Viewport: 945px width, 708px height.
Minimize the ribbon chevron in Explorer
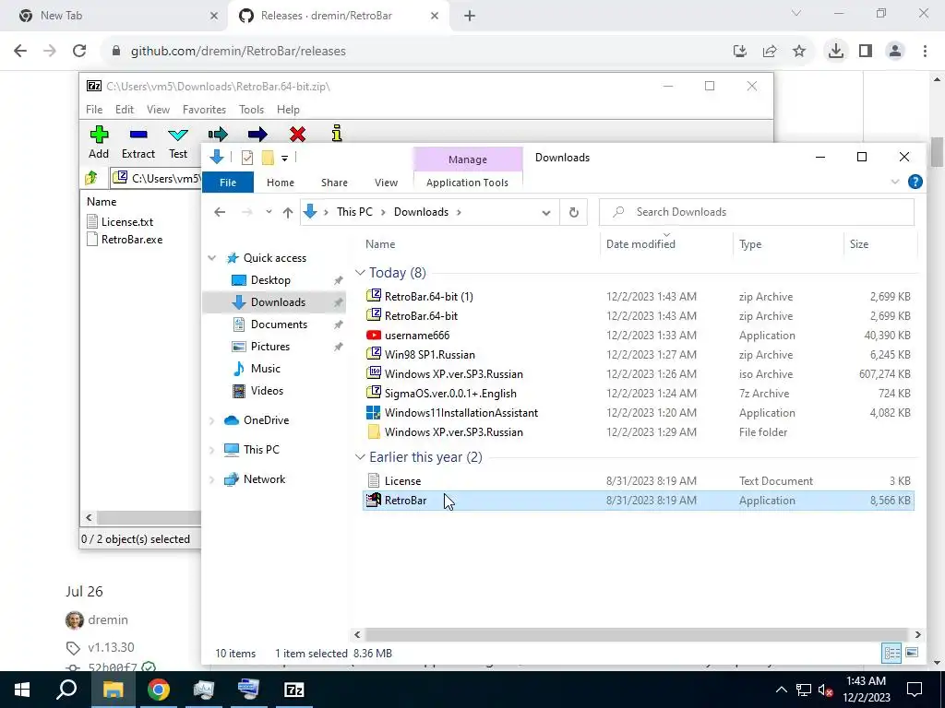pyautogui.click(x=895, y=182)
